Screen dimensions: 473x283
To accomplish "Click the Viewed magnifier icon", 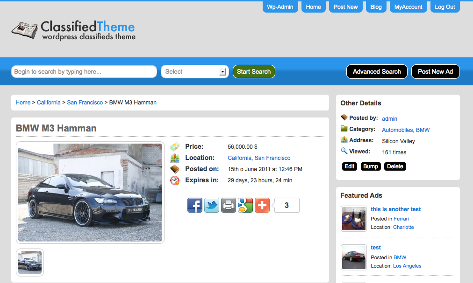I will coord(344,151).
